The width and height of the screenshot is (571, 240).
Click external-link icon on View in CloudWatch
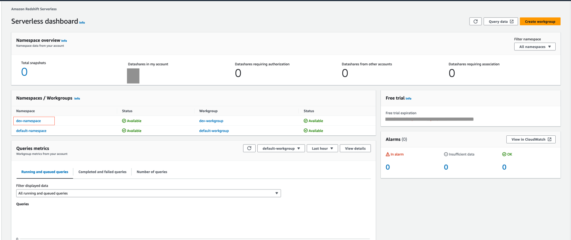click(549, 139)
